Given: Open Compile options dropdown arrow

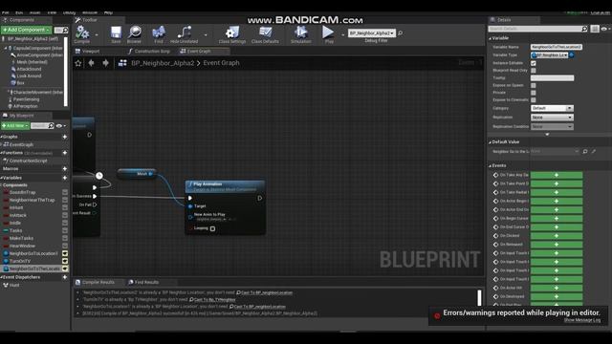Looking at the screenshot, I should coord(97,34).
